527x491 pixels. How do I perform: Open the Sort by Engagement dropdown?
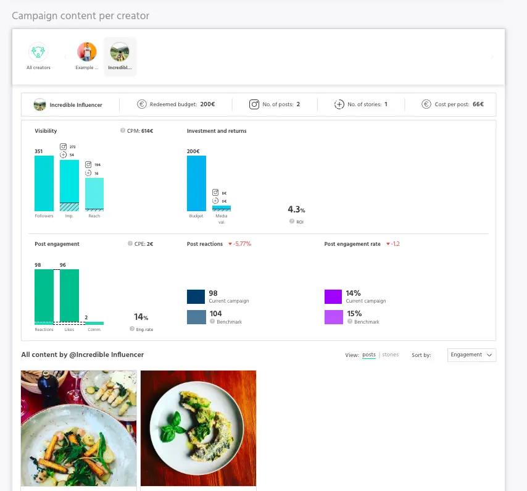[471, 355]
